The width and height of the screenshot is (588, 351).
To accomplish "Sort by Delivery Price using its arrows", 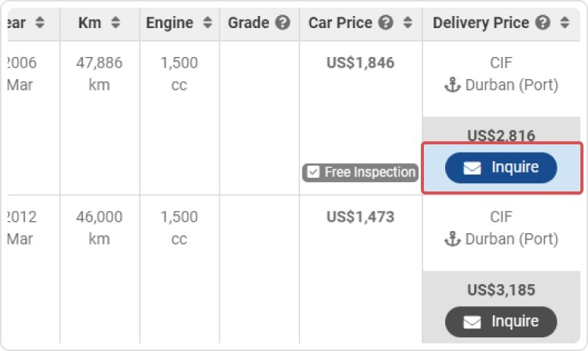I will pos(564,24).
